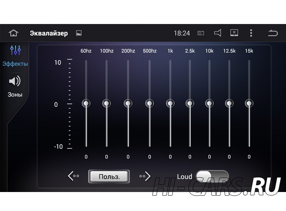Click the Польз. preset button
The width and height of the screenshot is (286, 211).
point(109,177)
